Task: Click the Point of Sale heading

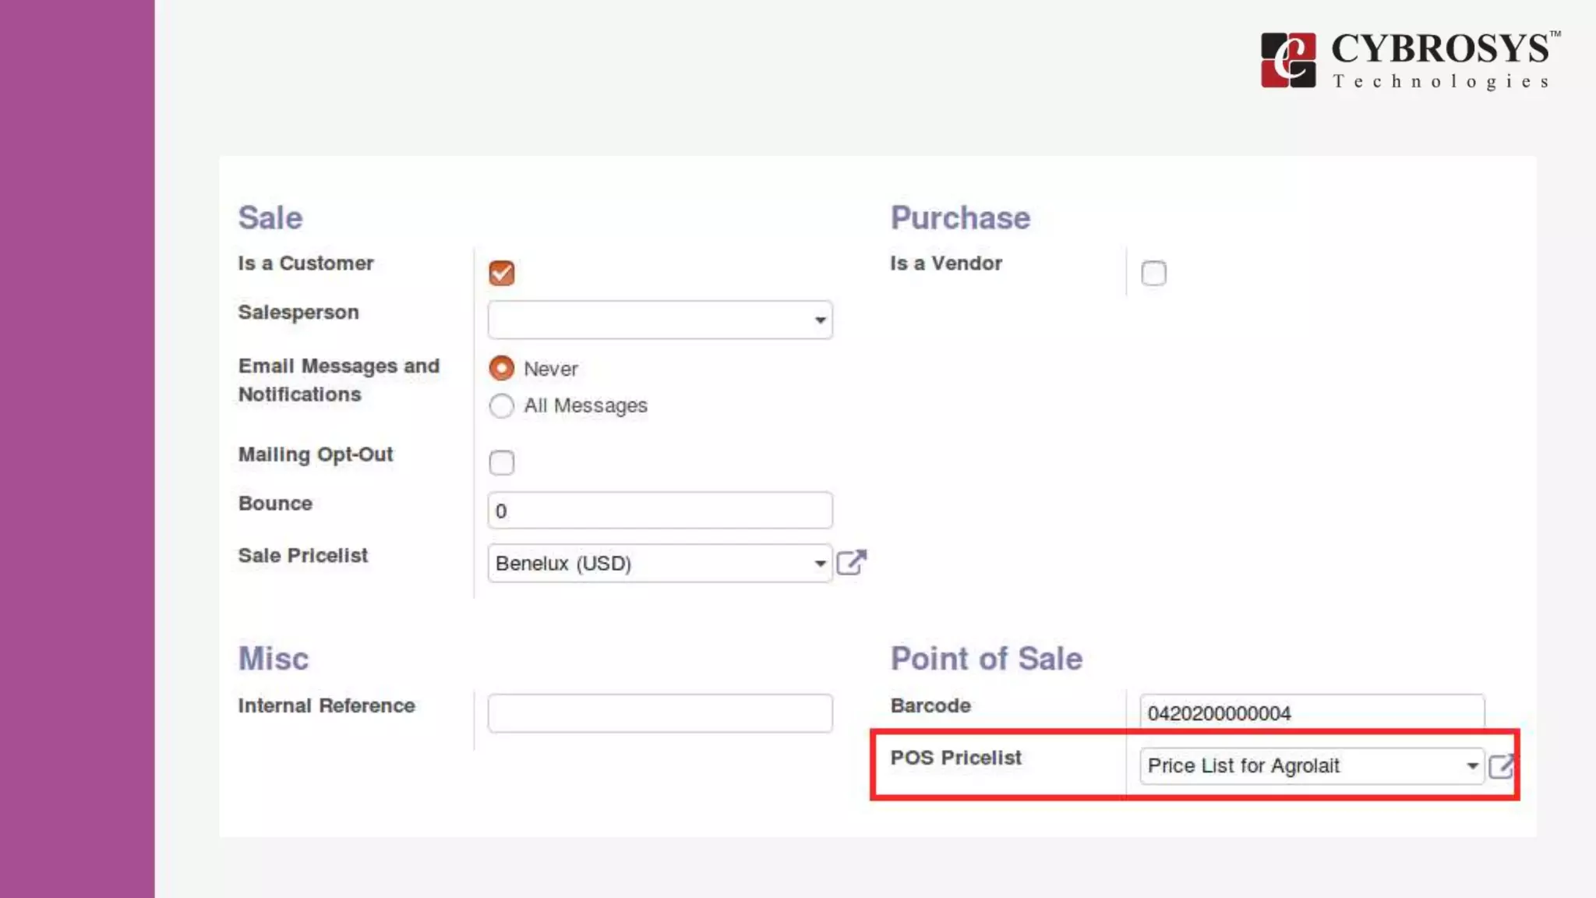Action: [986, 659]
